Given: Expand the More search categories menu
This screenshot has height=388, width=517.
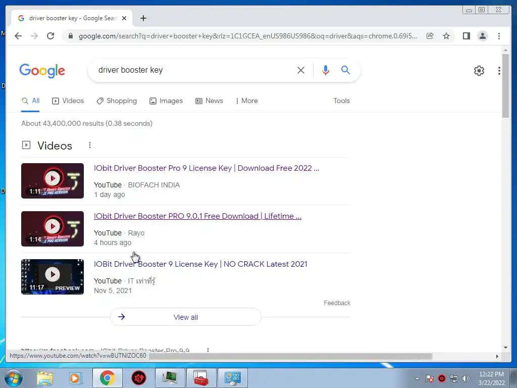Looking at the screenshot, I should pos(246,101).
